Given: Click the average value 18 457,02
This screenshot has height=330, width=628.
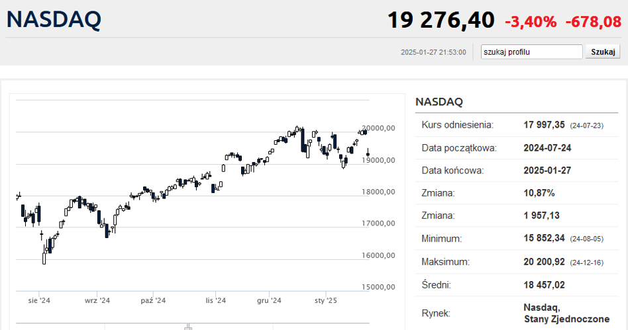Looking at the screenshot, I should (544, 285).
